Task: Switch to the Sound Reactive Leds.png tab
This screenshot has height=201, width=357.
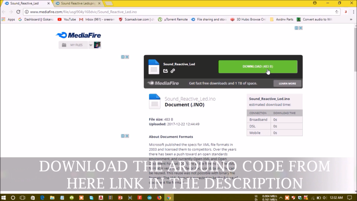Action: 78,3
